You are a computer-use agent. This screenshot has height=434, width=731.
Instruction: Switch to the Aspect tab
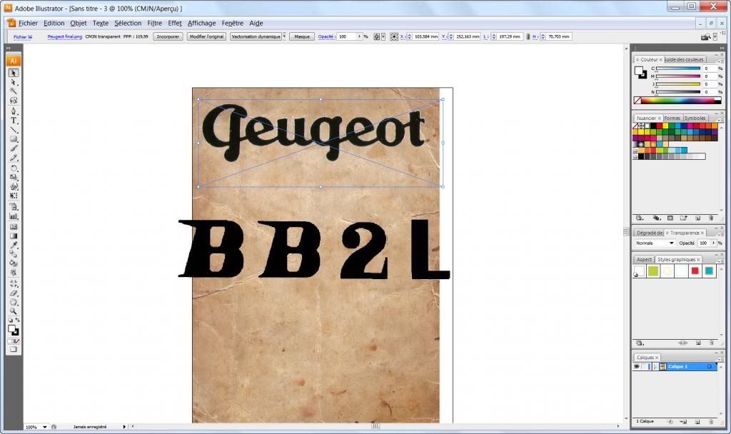[x=645, y=260]
